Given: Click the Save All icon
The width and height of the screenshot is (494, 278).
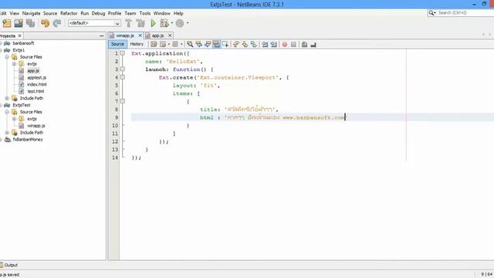Looking at the screenshot, I should (x=31, y=23).
